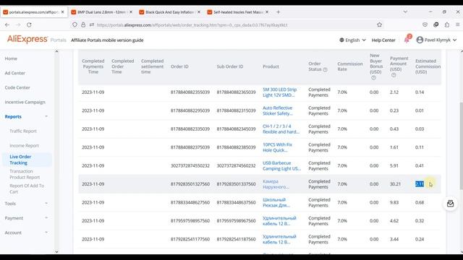Open Income Report
This screenshot has width=463, height=260.
coord(24,145)
